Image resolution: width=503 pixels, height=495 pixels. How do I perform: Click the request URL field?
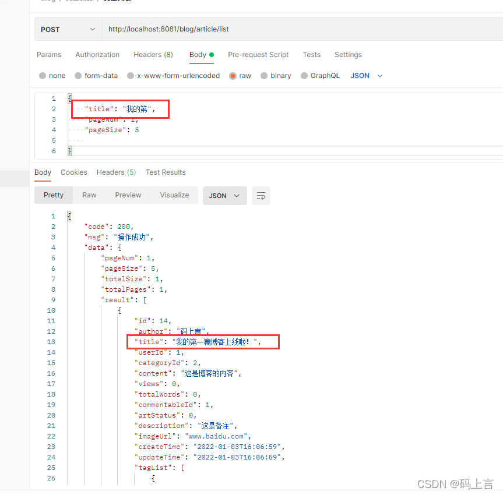pyautogui.click(x=302, y=29)
